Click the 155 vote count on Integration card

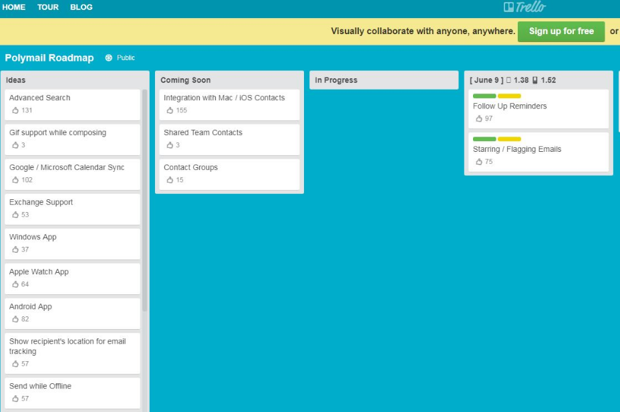pos(182,110)
